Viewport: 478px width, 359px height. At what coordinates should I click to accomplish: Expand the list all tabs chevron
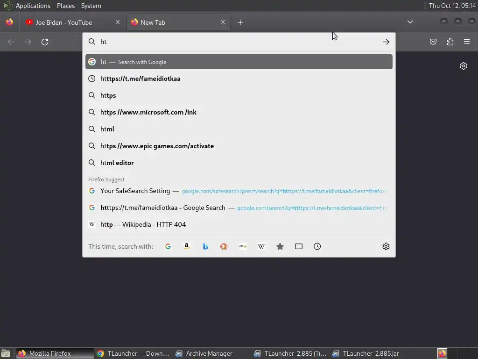pos(410,22)
